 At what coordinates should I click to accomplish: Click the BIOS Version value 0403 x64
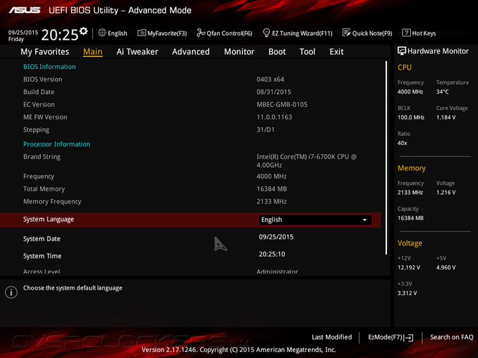(270, 80)
